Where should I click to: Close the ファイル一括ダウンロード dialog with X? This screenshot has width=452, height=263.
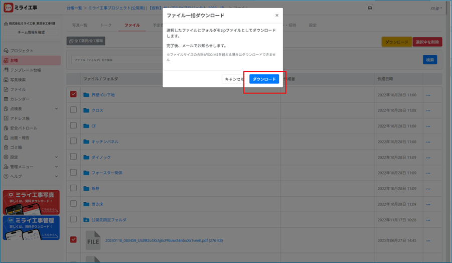click(276, 16)
